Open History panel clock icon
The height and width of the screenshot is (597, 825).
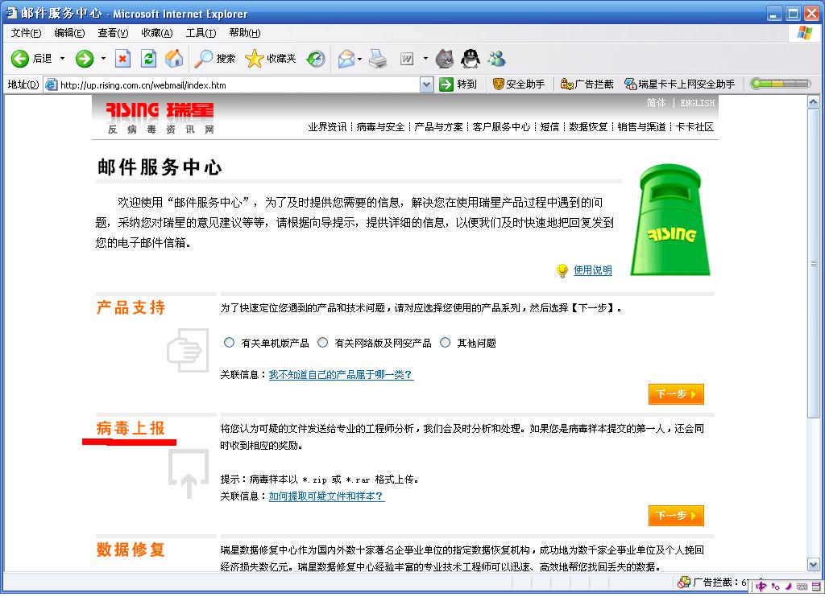click(316, 59)
